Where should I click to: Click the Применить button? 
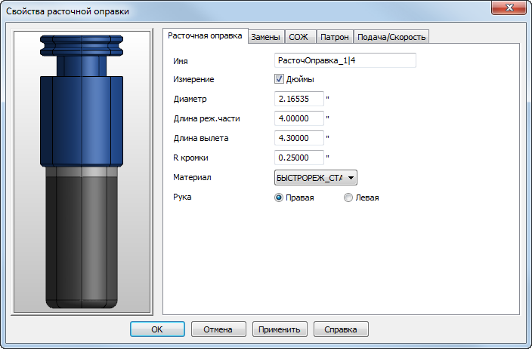point(280,329)
